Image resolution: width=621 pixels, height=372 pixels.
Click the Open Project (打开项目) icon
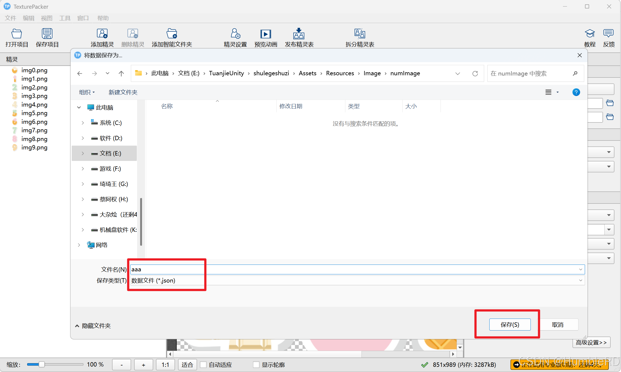(x=17, y=34)
